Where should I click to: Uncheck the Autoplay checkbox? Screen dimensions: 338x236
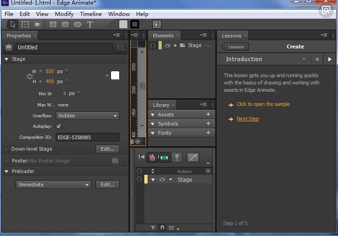point(58,126)
